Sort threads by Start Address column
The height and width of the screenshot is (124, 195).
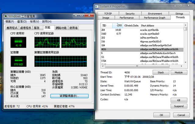click(162, 26)
